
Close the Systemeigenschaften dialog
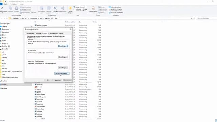(x=71, y=29)
